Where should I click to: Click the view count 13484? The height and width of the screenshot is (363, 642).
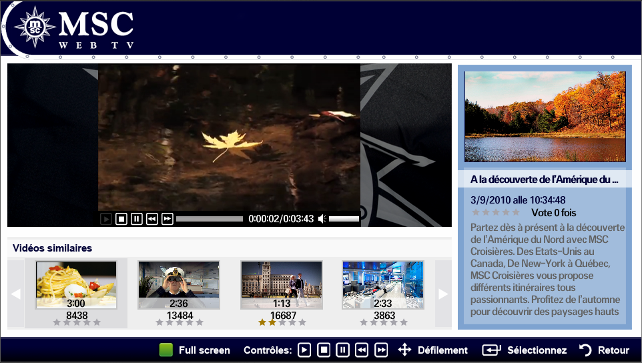pyautogui.click(x=180, y=315)
